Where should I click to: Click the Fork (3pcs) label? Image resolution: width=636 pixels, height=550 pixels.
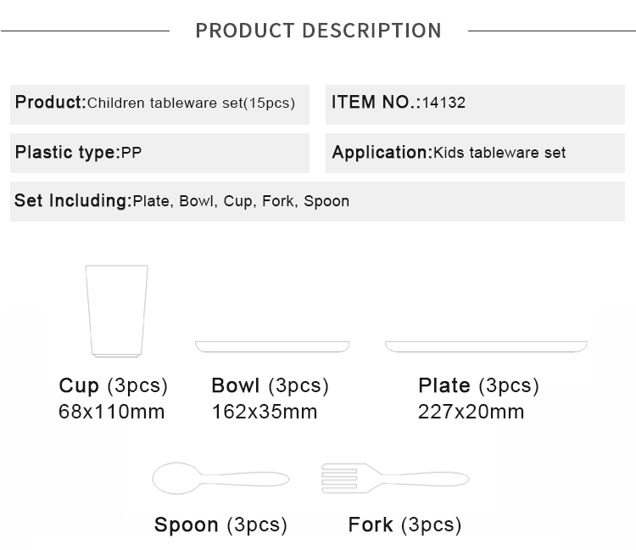pos(404,525)
